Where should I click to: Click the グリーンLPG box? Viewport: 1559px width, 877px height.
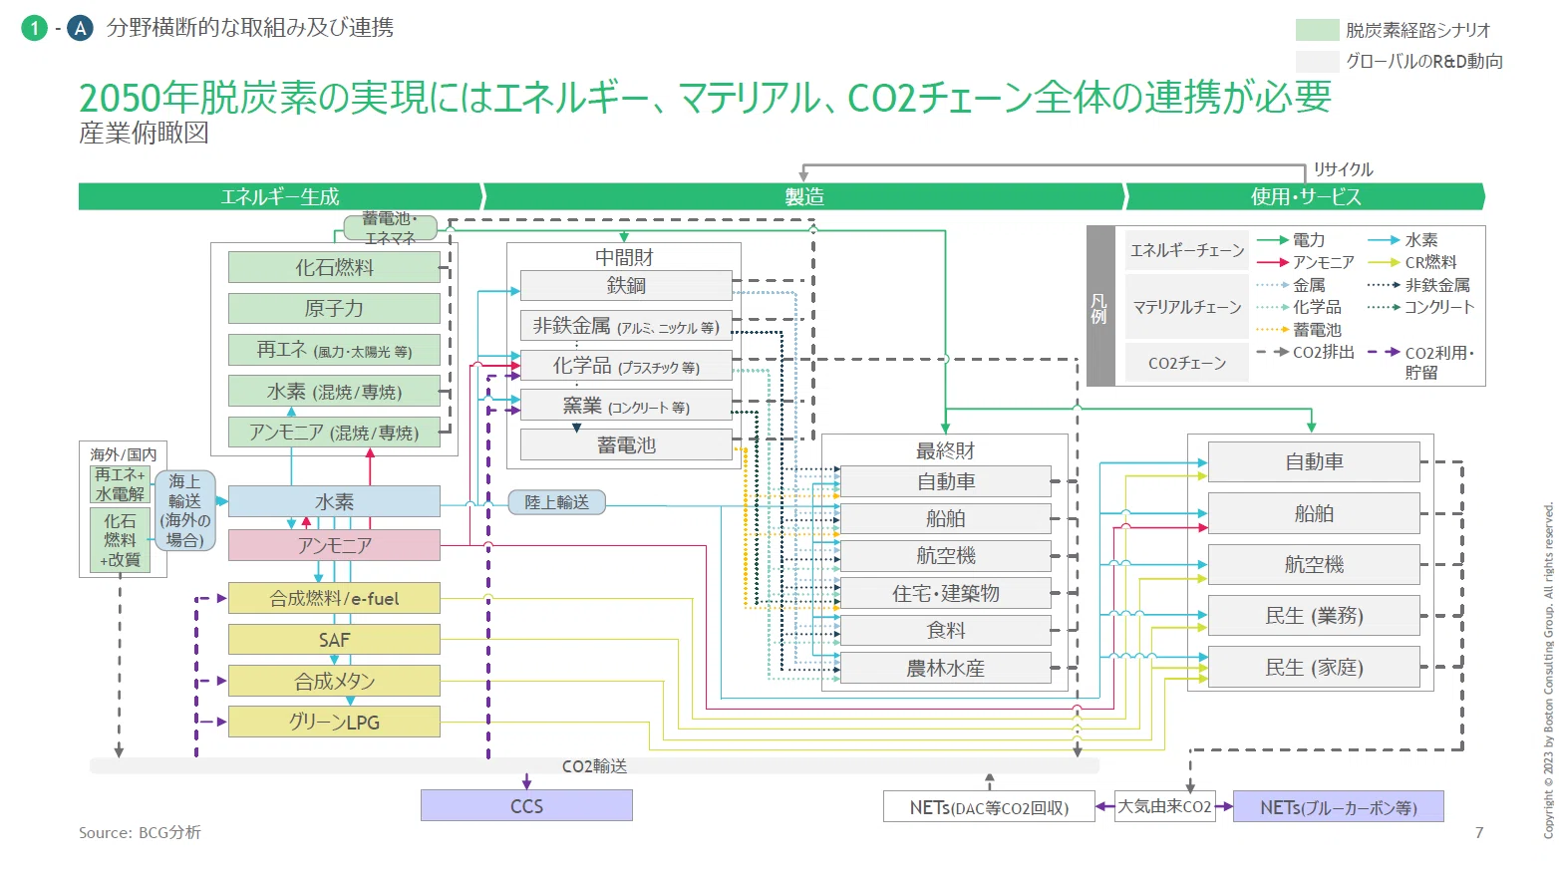tap(334, 722)
